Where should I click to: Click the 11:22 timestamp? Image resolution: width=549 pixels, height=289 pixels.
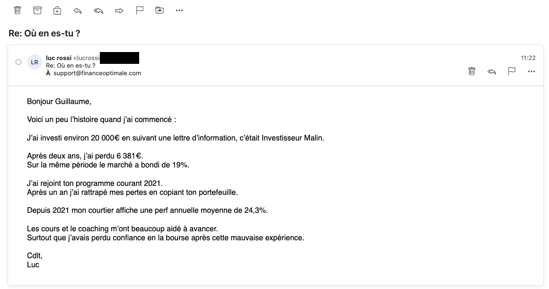point(528,58)
